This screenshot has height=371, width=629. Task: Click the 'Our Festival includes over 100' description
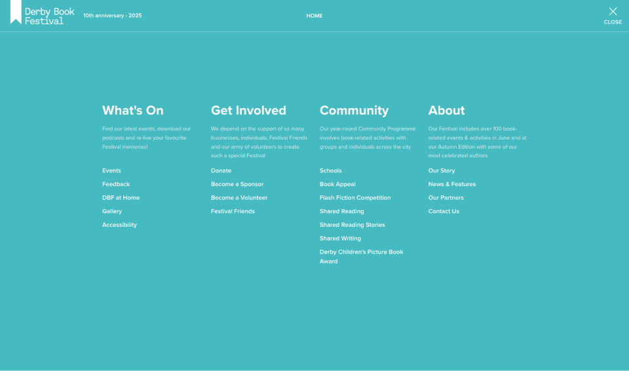478,142
